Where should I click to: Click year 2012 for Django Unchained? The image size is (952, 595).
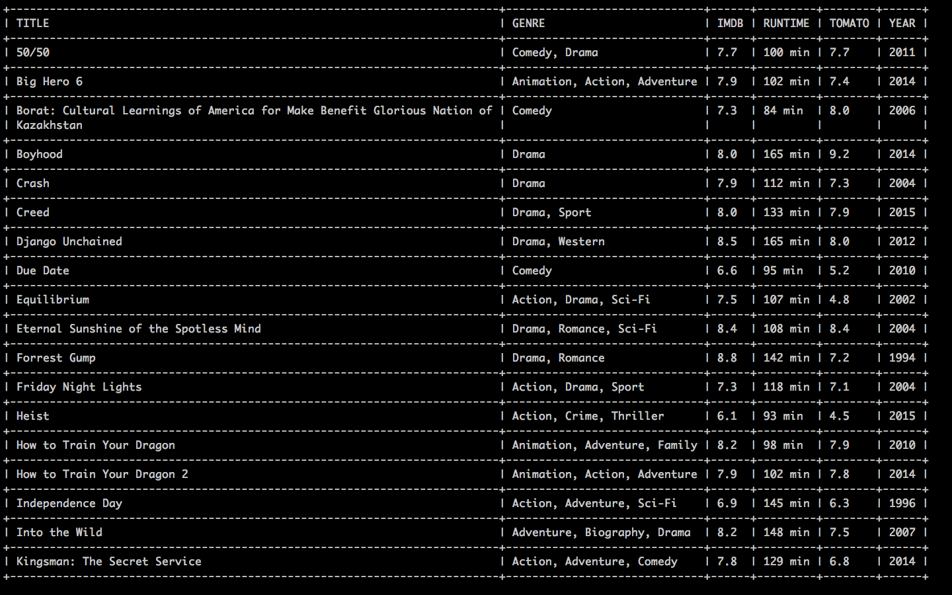pyautogui.click(x=902, y=241)
